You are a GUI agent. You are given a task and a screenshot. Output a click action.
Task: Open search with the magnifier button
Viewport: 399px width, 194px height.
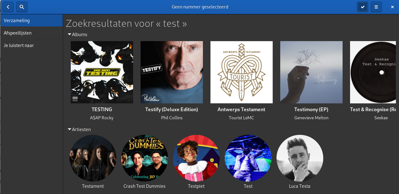(22, 7)
